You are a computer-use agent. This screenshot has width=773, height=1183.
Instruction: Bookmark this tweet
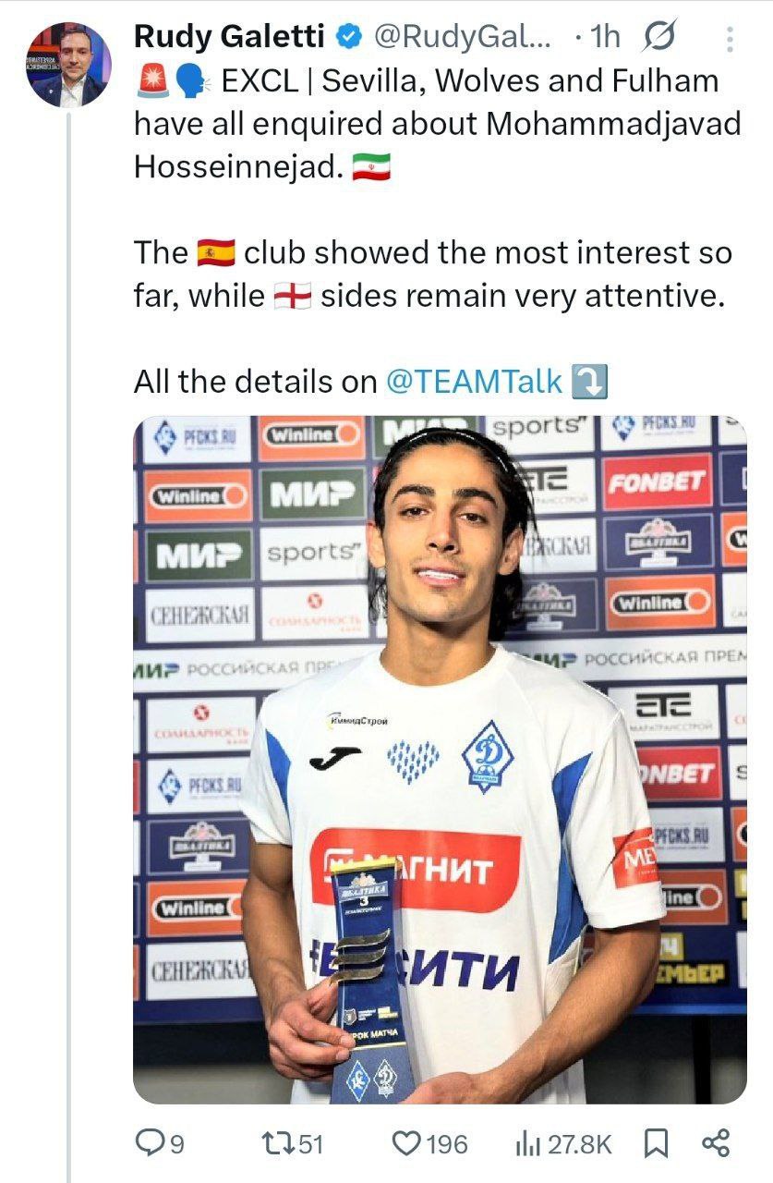[655, 1143]
